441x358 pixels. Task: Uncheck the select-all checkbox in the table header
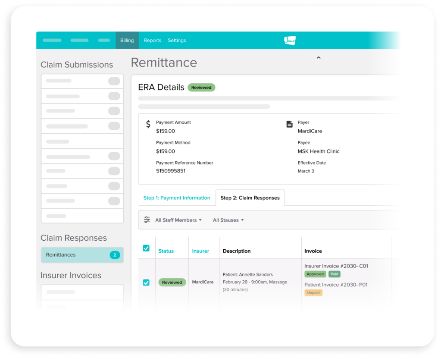tap(146, 248)
